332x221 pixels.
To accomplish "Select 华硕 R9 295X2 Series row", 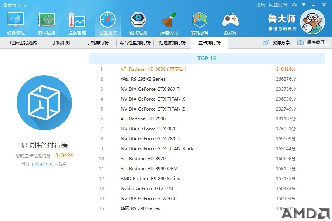I will [207, 79].
